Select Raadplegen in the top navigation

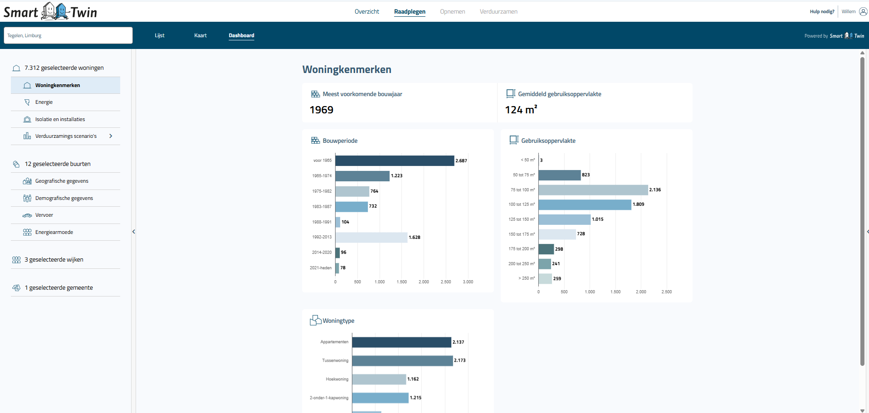(x=410, y=12)
